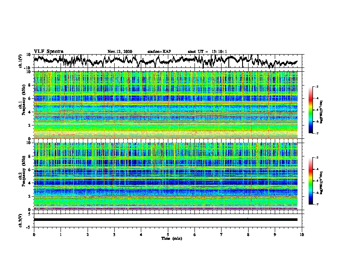Click the date 'Nov.12, 2020'

120,52
